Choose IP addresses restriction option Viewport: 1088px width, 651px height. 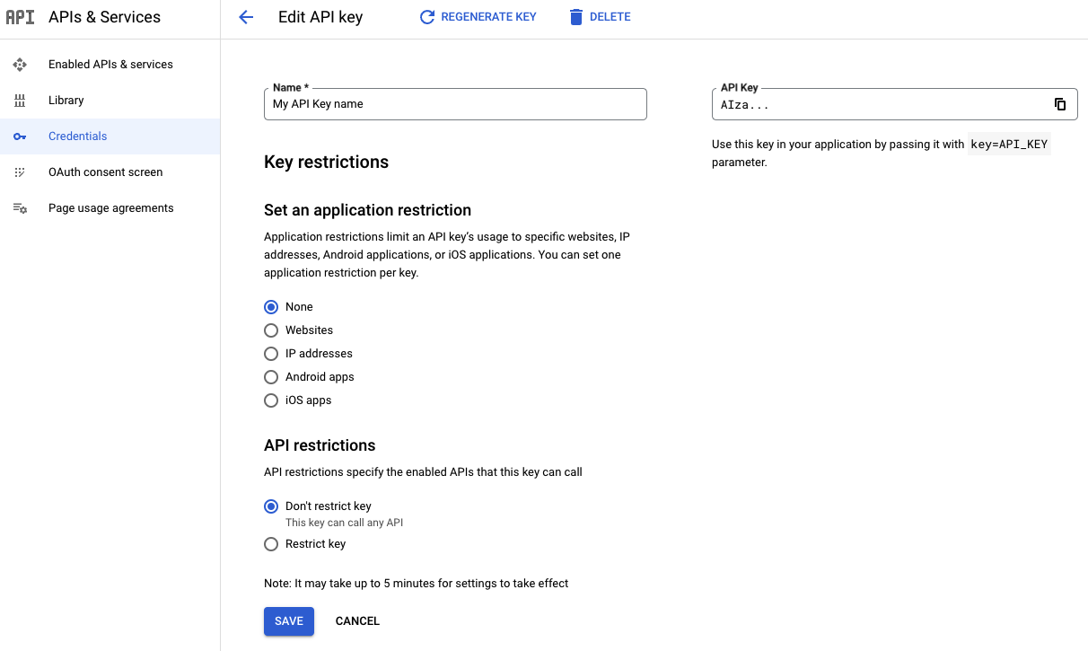(271, 354)
